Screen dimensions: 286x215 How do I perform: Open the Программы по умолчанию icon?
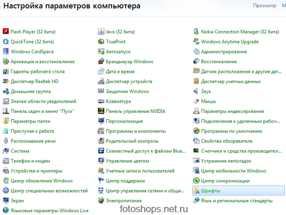point(196,131)
